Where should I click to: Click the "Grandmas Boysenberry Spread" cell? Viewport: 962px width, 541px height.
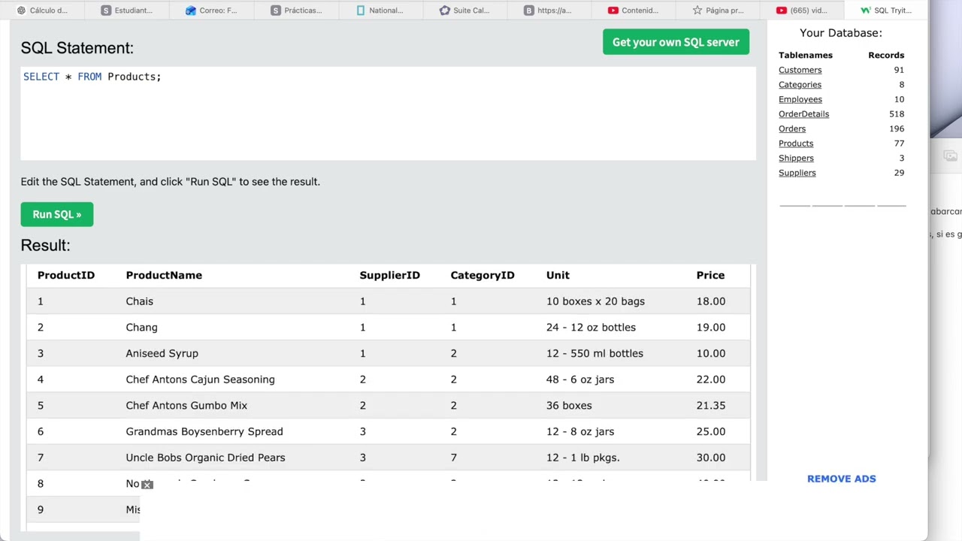point(204,431)
